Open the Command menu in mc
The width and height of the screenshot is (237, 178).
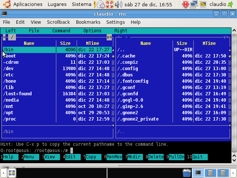(x=61, y=31)
